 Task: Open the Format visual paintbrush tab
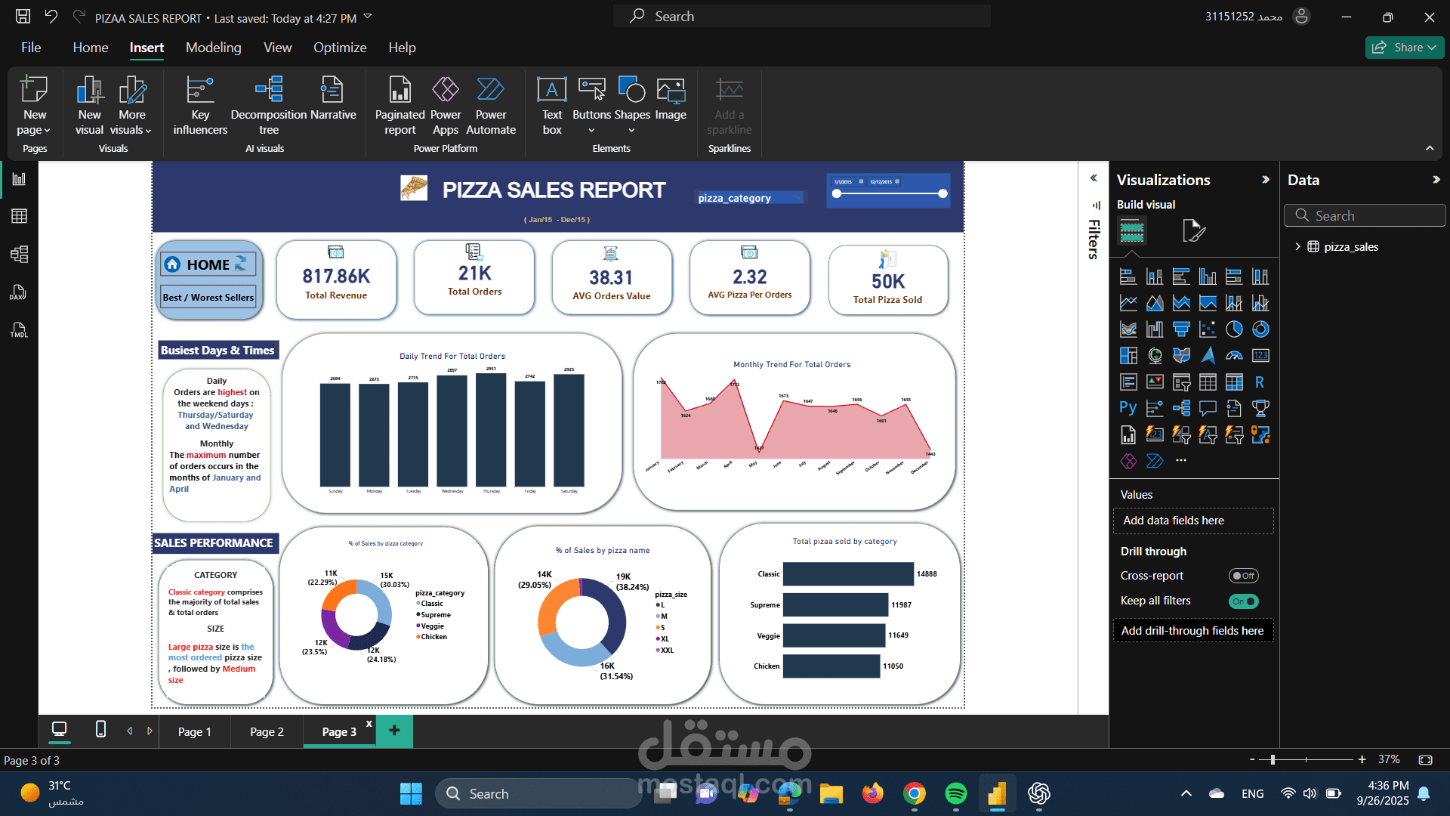(x=1193, y=230)
